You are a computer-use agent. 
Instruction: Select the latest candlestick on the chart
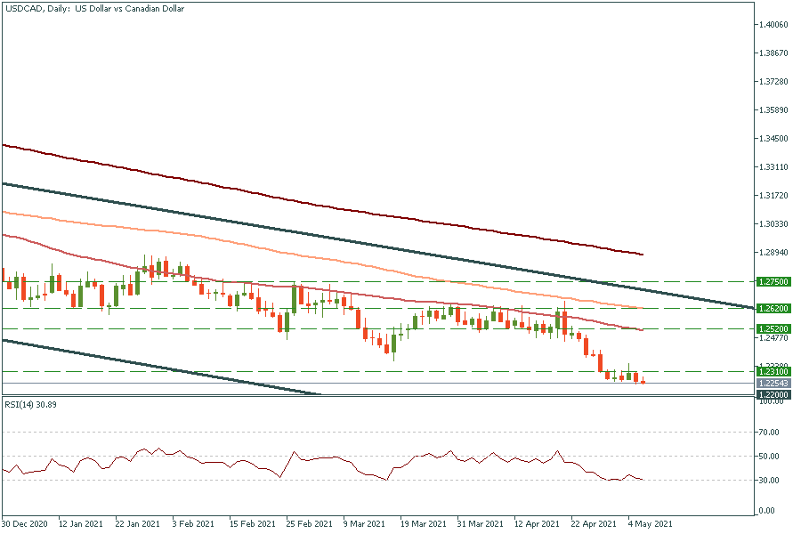pyautogui.click(x=643, y=382)
